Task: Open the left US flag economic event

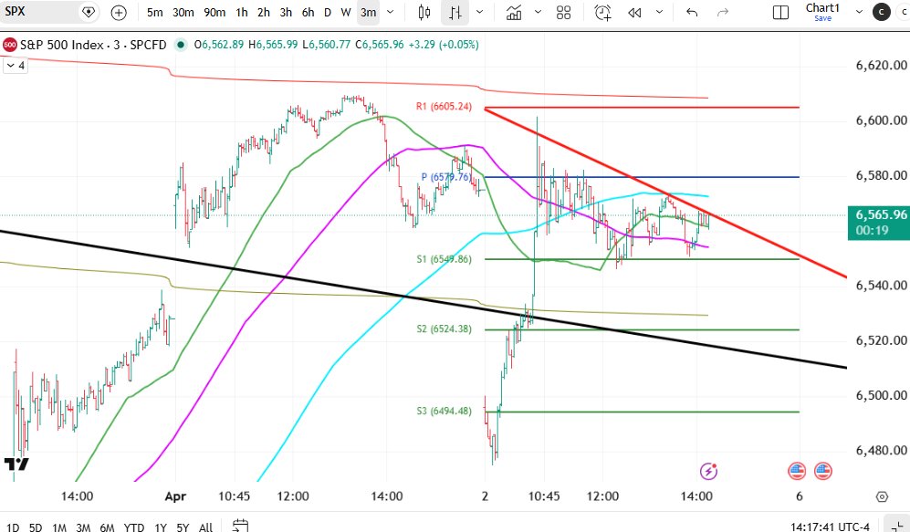Action: point(797,471)
